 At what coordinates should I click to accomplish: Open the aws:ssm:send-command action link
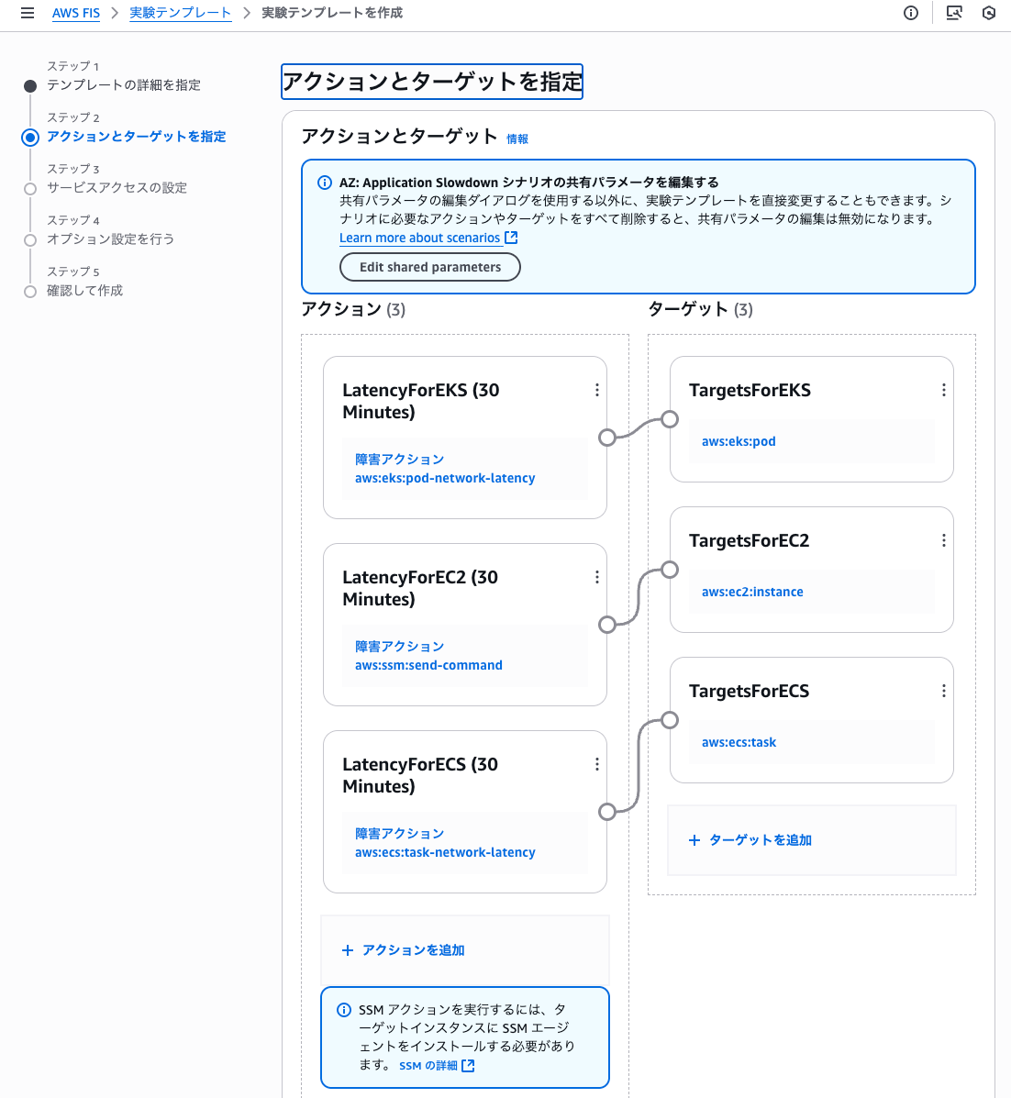[428, 665]
